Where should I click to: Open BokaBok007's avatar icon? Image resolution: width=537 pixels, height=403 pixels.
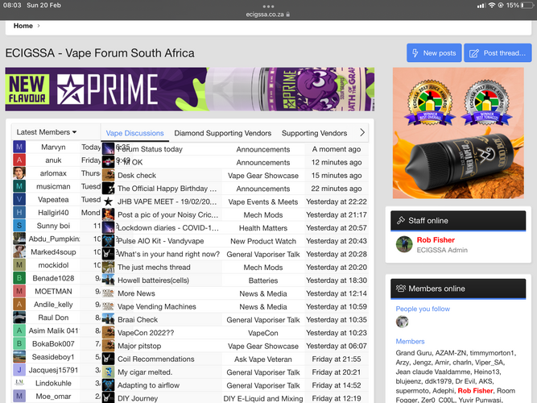point(19,343)
